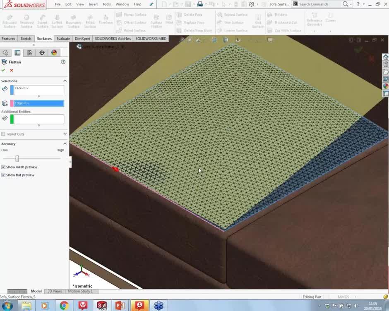
Task: Open the Thicken tool
Action: (x=282, y=14)
